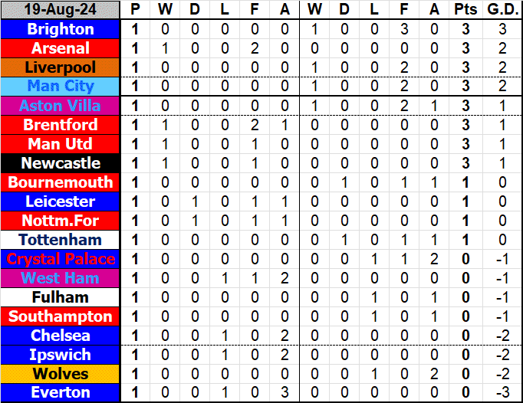
Task: Click the 19-Aug-24 date header cell
Action: coord(61,10)
